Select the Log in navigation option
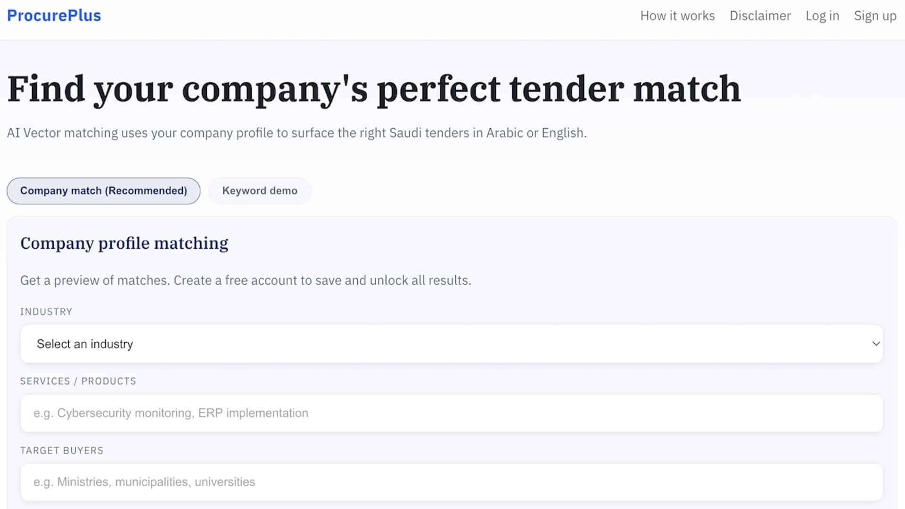Viewport: 905px width, 509px height. click(x=822, y=16)
